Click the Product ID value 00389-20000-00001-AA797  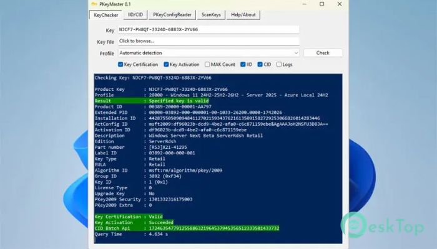[180, 106]
